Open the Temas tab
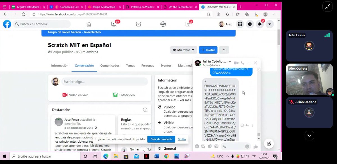This screenshot has width=337, height=164. coord(130,65)
